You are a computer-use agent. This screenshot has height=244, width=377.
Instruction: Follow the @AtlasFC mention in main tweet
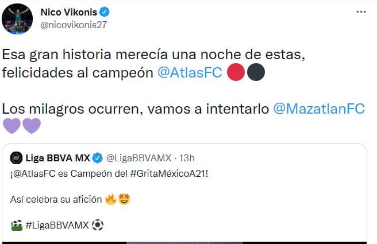click(190, 72)
